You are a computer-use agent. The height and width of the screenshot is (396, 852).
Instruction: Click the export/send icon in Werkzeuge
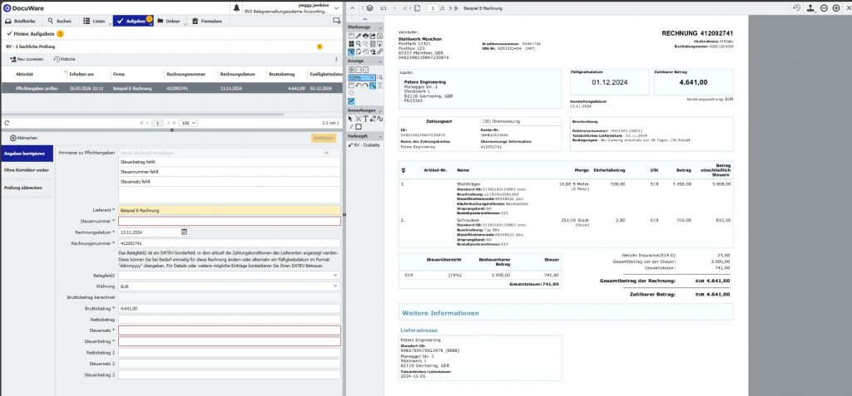point(372,36)
